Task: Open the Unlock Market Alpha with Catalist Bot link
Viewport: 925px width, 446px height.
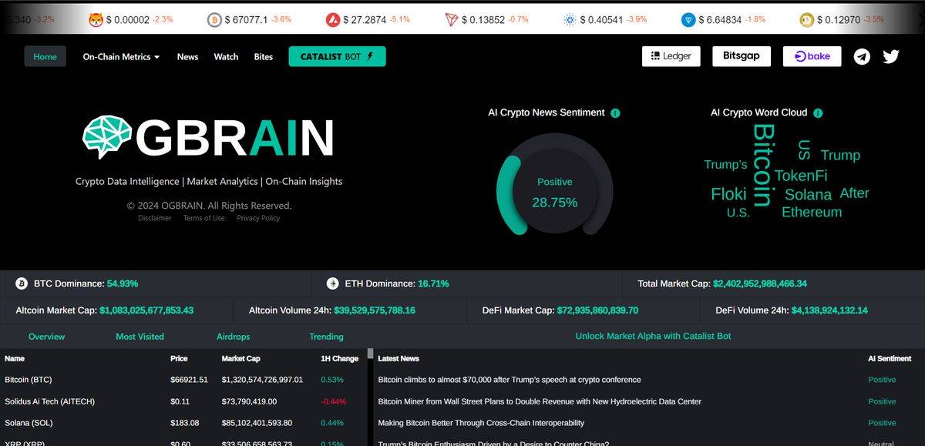Action: [653, 336]
